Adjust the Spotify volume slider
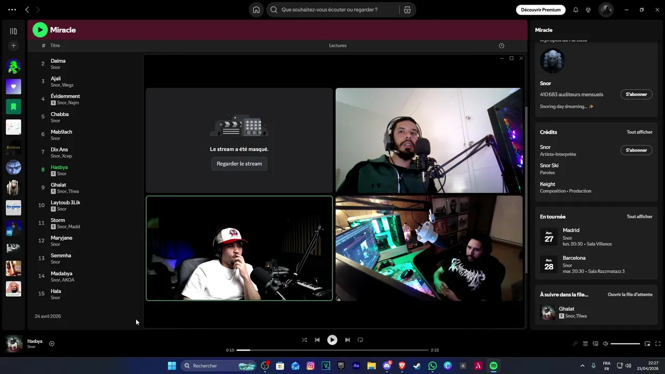The image size is (665, 374). click(626, 343)
